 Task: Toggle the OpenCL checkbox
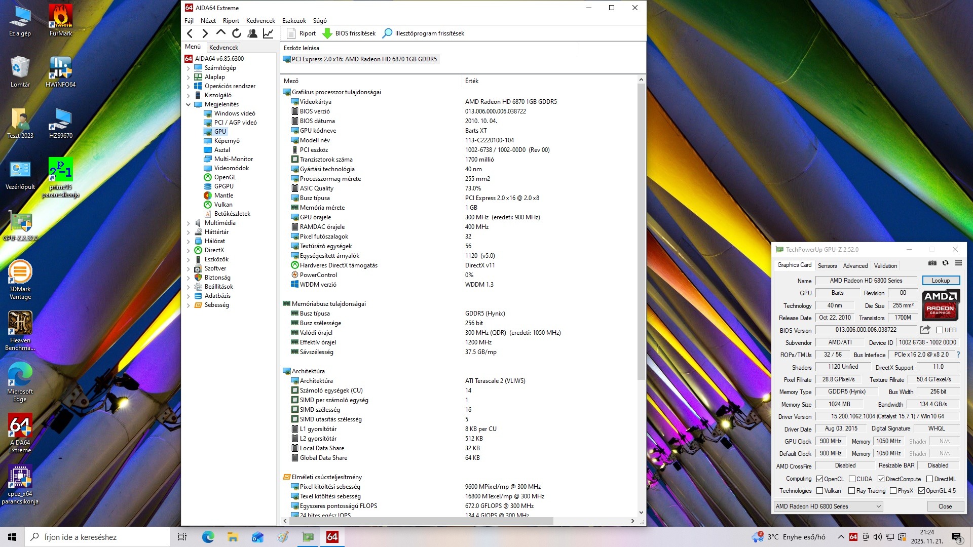[x=819, y=479]
